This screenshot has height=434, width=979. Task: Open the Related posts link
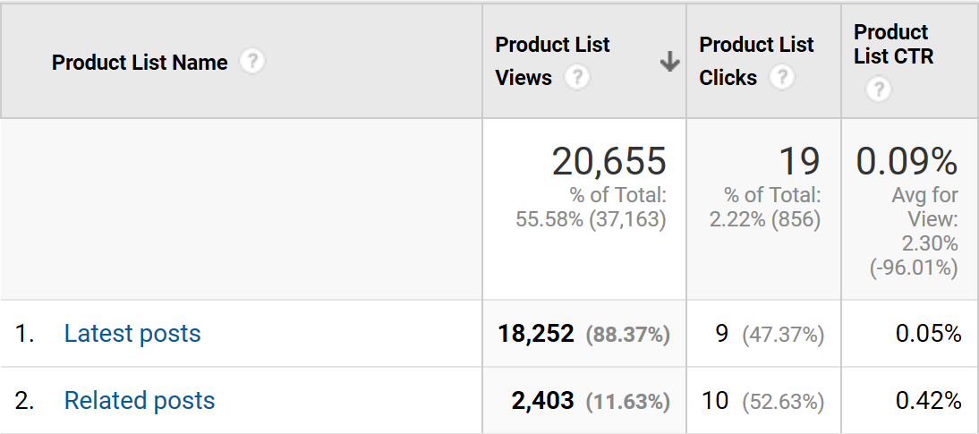pos(140,401)
